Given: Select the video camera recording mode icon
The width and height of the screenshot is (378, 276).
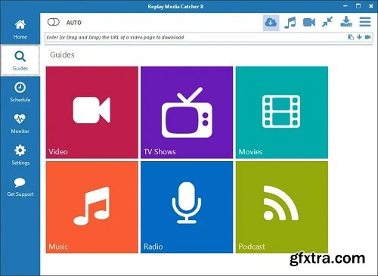Looking at the screenshot, I should pyautogui.click(x=309, y=23).
